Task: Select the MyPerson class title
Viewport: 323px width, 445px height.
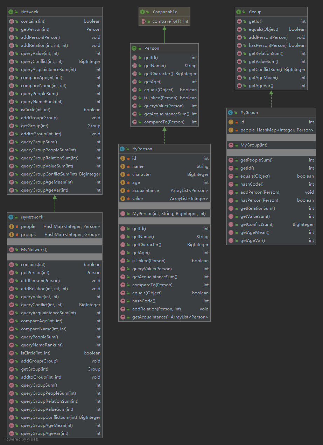Action: point(142,149)
